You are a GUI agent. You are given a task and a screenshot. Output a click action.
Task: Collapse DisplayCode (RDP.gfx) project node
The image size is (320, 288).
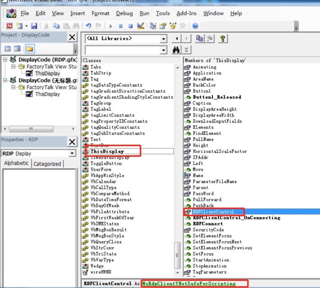(5, 60)
